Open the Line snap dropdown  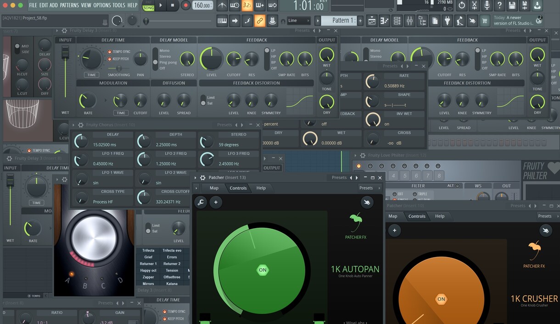point(298,21)
